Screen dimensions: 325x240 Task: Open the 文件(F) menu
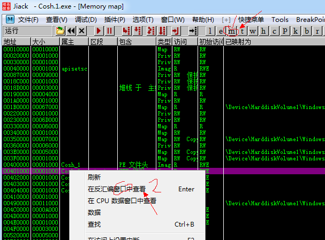click(x=28, y=20)
